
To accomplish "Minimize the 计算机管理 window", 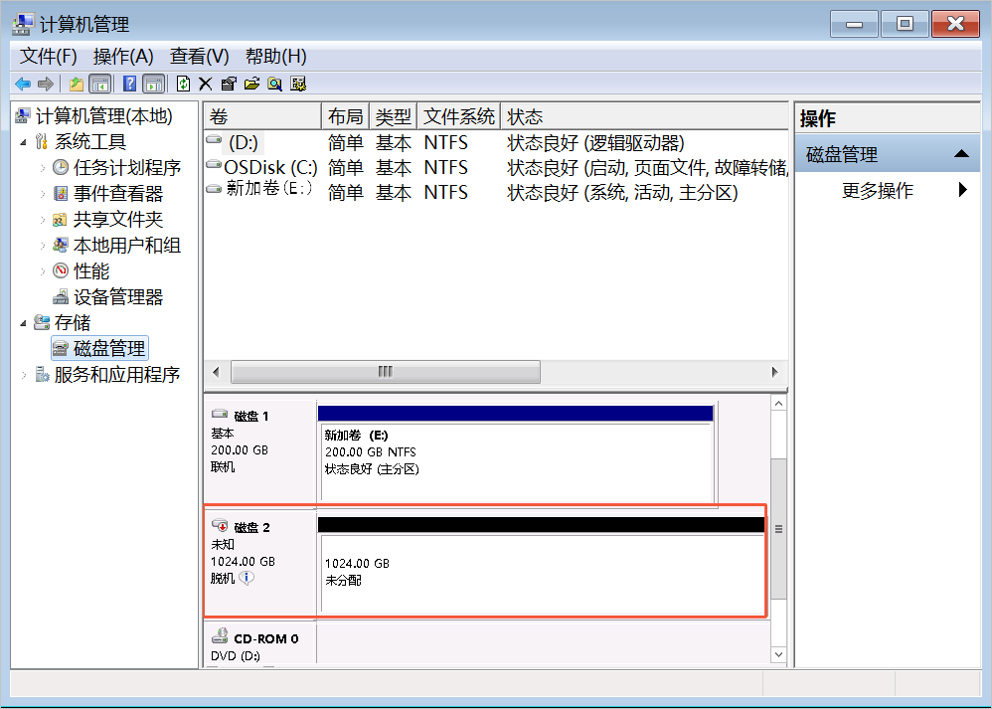I will (x=854, y=24).
